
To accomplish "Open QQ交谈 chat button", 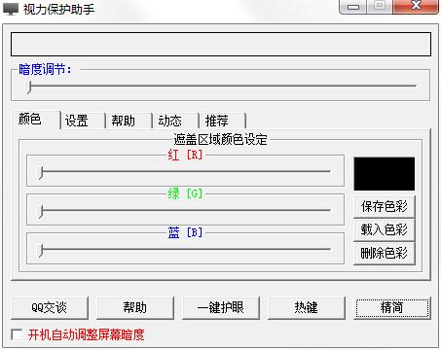I will click(x=50, y=307).
